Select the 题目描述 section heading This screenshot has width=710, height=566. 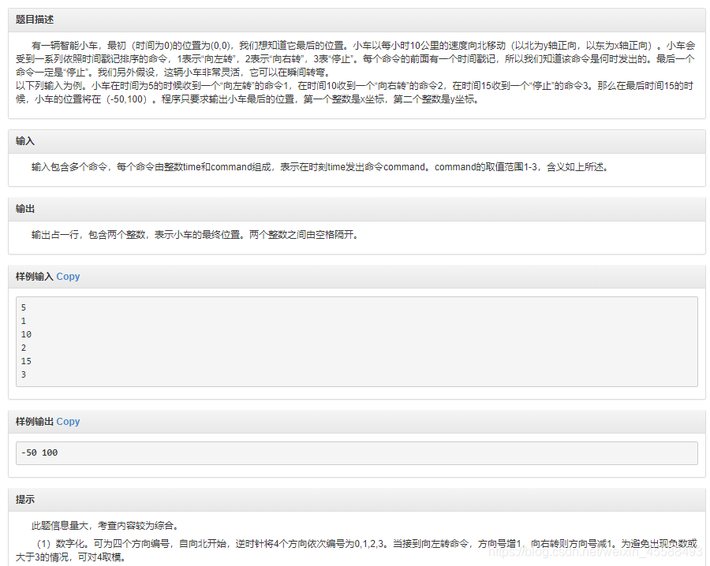click(x=35, y=20)
